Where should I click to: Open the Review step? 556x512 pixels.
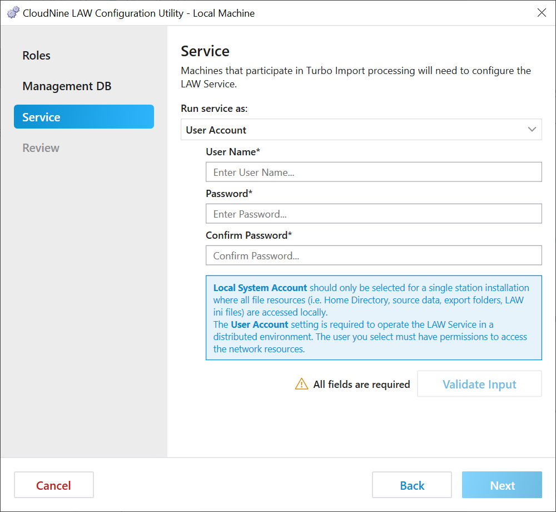[x=41, y=147]
